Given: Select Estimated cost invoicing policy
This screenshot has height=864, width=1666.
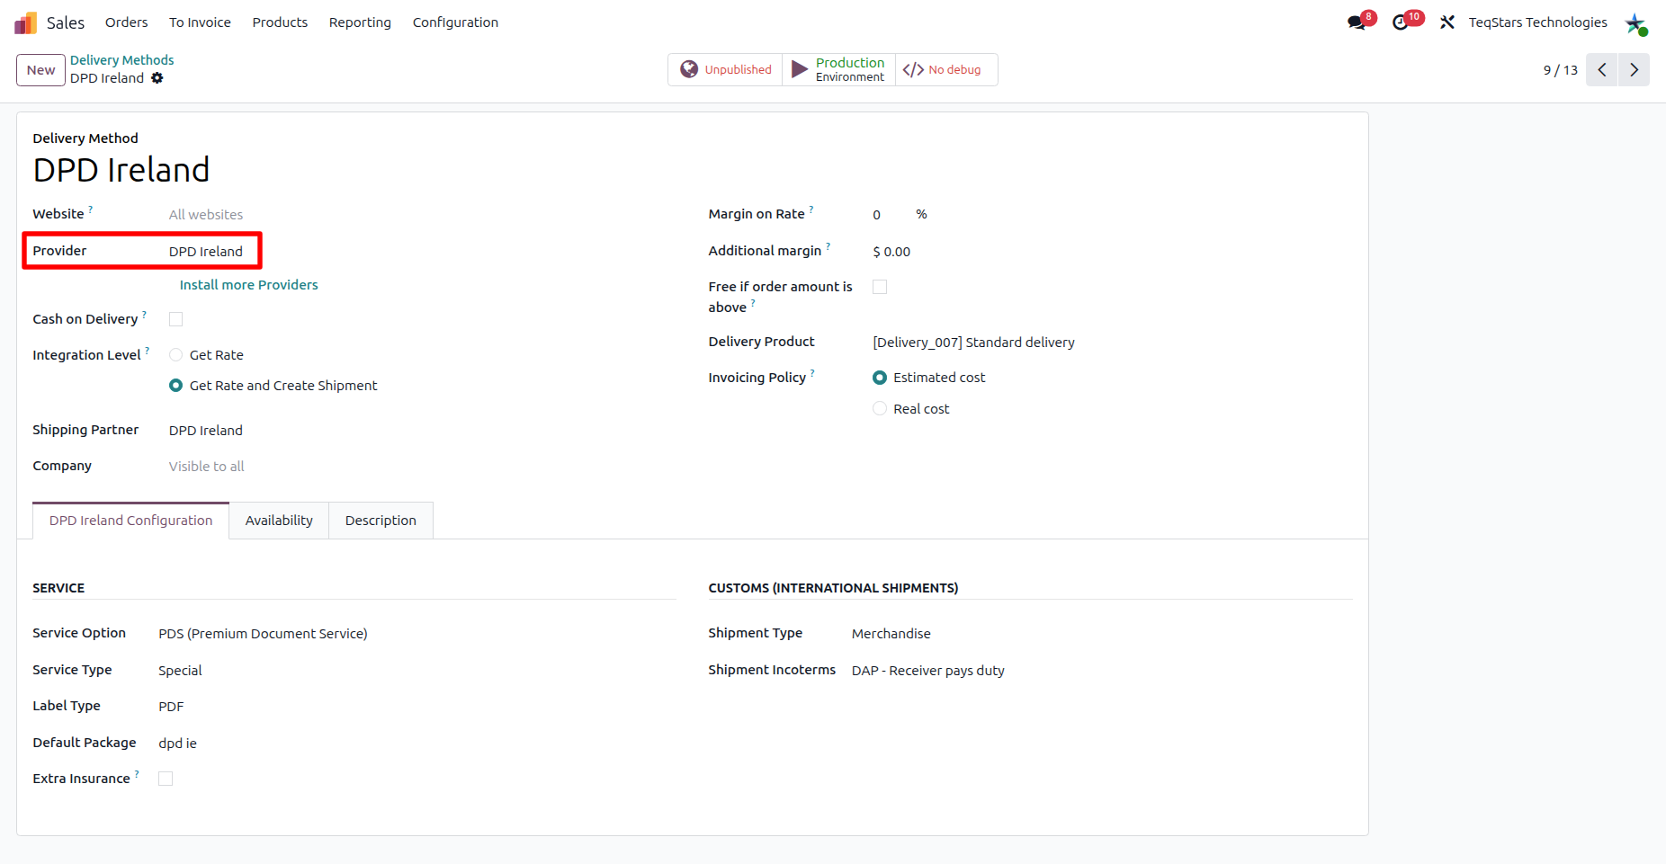Looking at the screenshot, I should click(880, 378).
